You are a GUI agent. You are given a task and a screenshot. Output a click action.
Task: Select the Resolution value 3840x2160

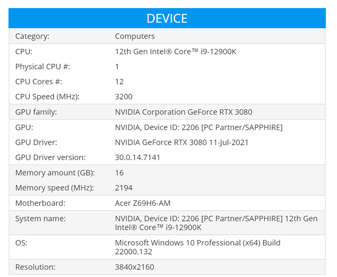coord(134,267)
